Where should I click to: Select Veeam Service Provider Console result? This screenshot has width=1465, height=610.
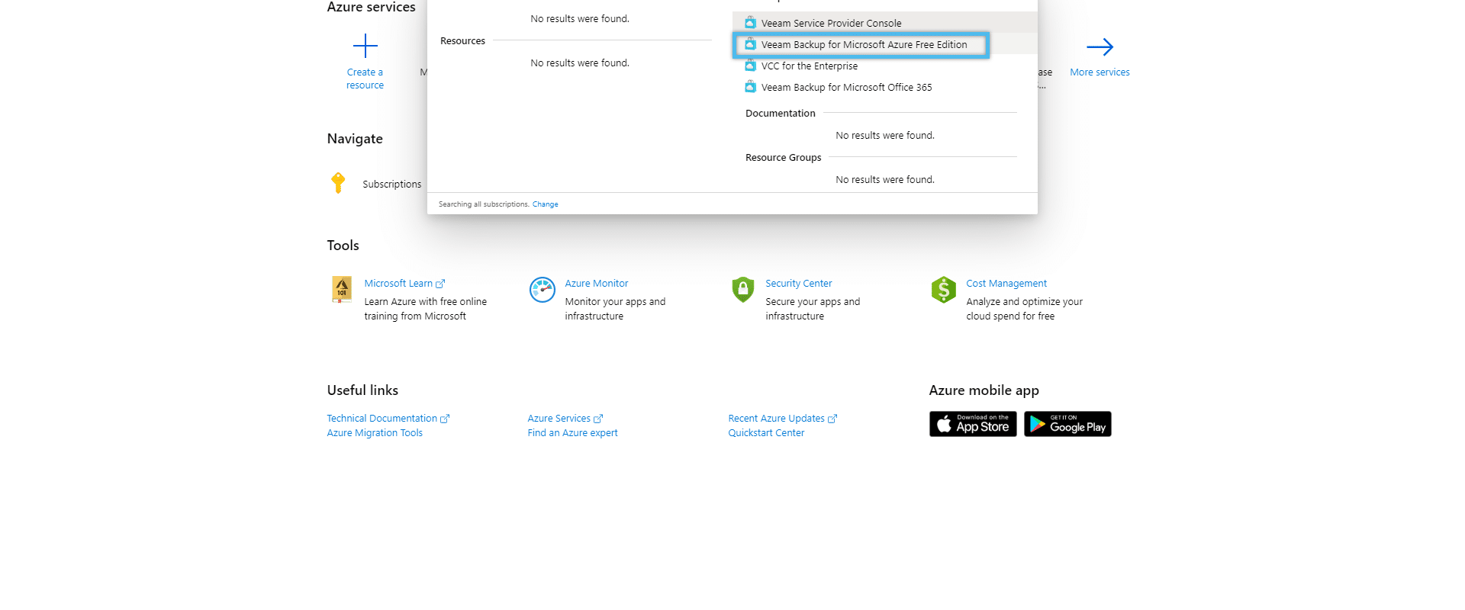click(x=884, y=23)
